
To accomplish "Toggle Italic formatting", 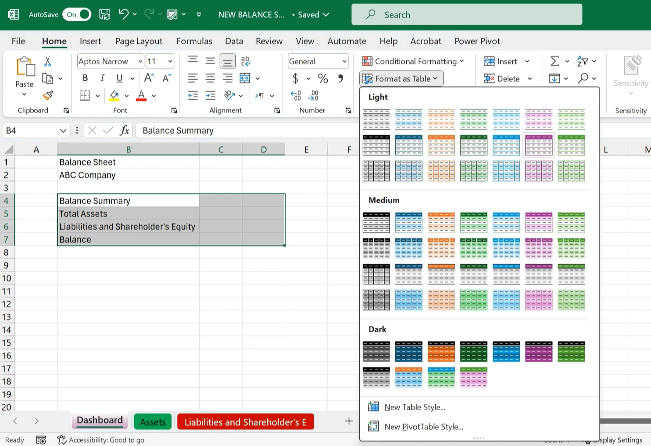I will tap(102, 78).
